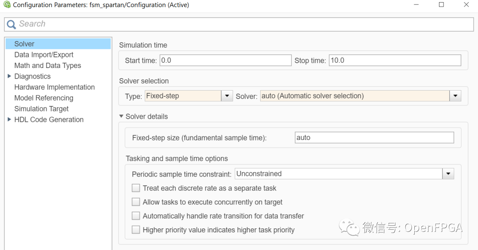Viewport: 478px width, 250px height.
Task: Open the Solver selection dropdown arrow
Action: [455, 96]
